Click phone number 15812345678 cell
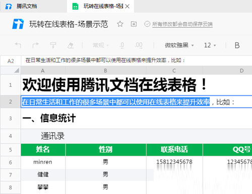Image resolution: width=252 pixels, height=194 pixels. [174, 162]
